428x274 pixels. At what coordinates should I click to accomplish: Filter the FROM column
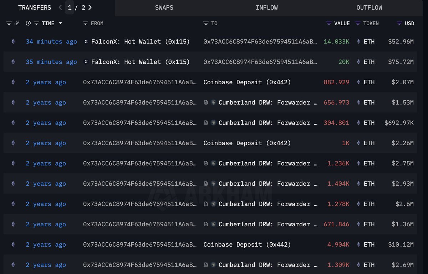point(85,23)
